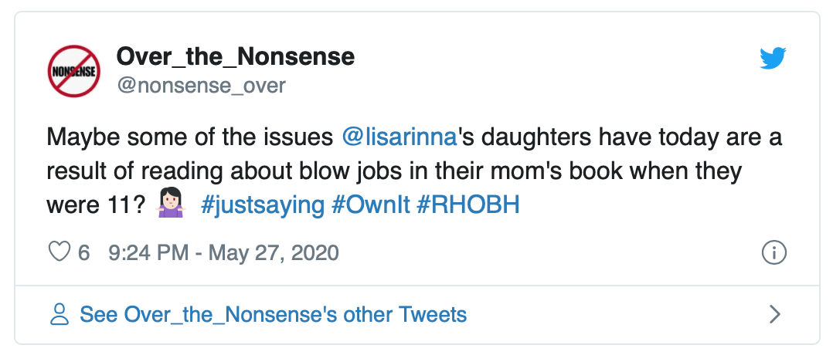Open the @lisarinna mention
This screenshot has height=355, width=833.
[x=400, y=138]
